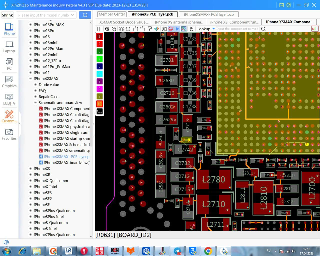Select capacitor C2742 on the board
The height and width of the screenshot is (256, 320).
tap(185, 149)
